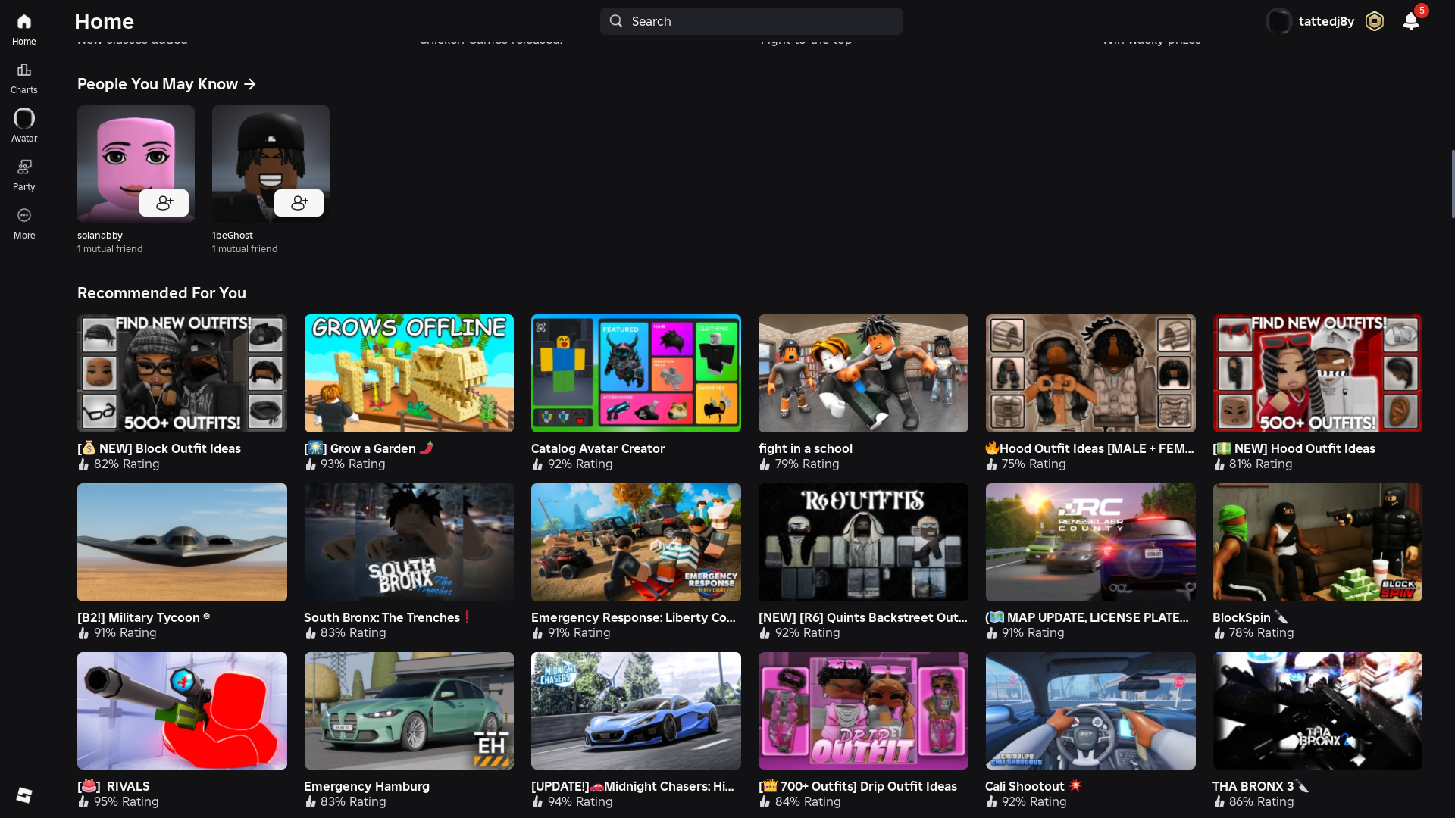Open the fight in a school thumbnail
The height and width of the screenshot is (818, 1455).
pyautogui.click(x=863, y=373)
